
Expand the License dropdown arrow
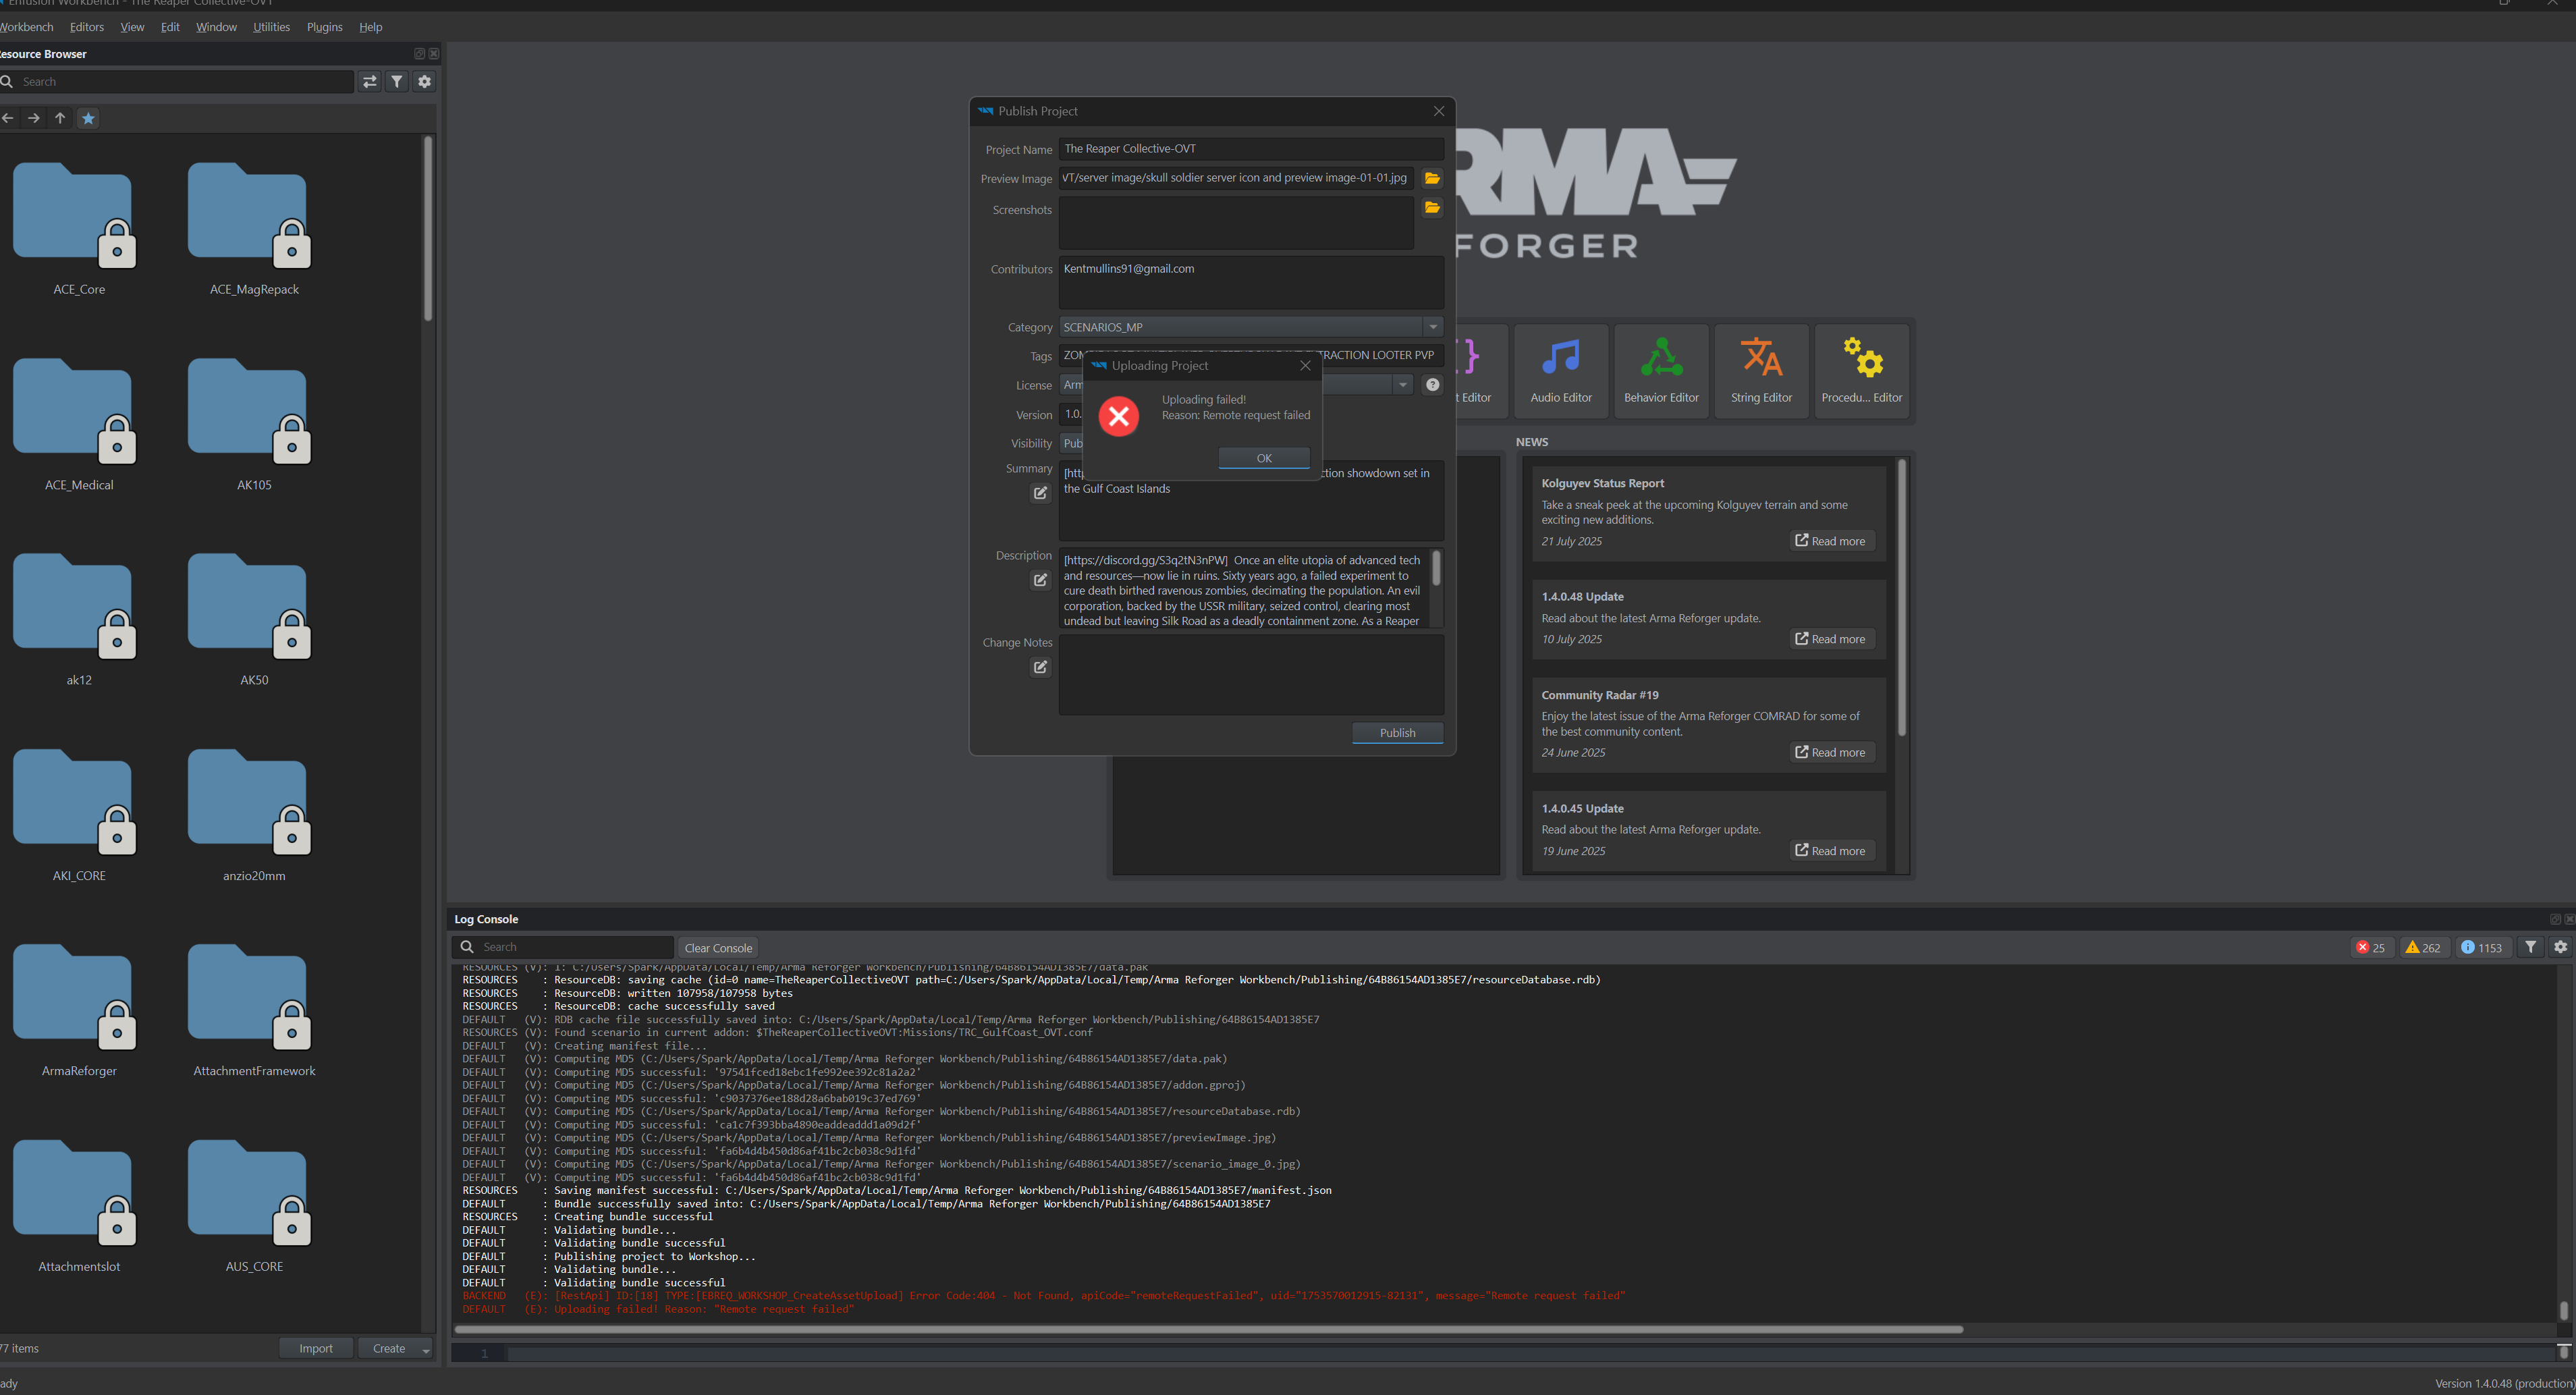pyautogui.click(x=1403, y=385)
